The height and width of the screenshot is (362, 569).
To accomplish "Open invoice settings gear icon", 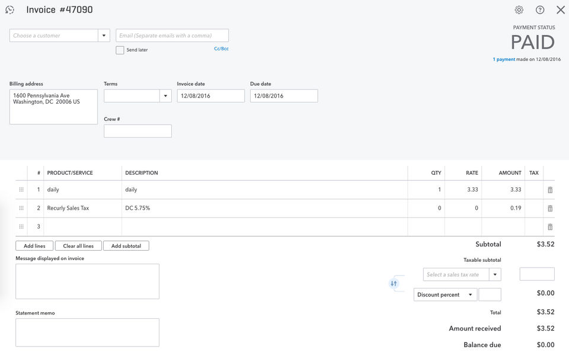I will [519, 10].
